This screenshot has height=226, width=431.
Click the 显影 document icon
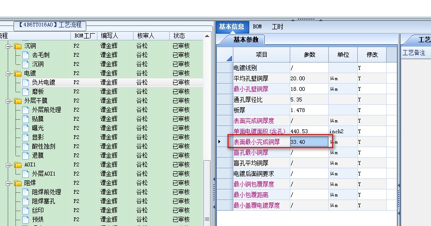tap(26, 137)
